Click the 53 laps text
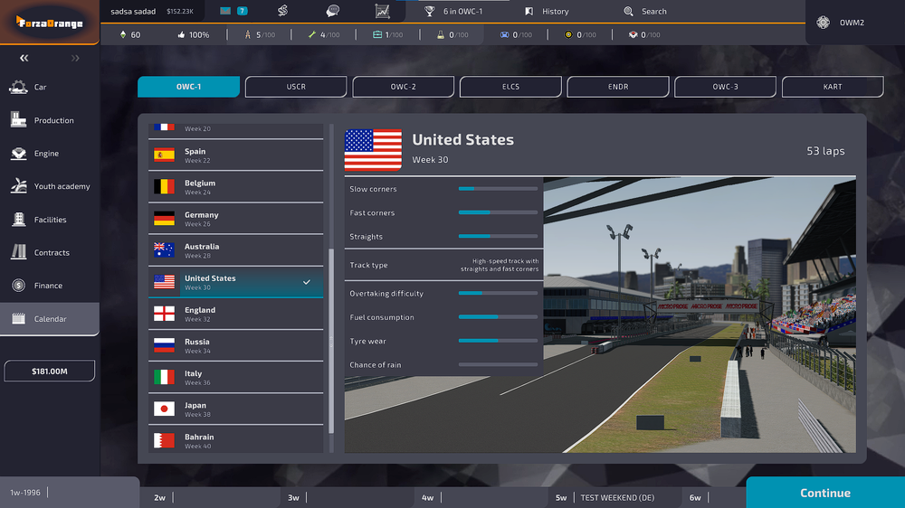The width and height of the screenshot is (905, 508). [825, 150]
